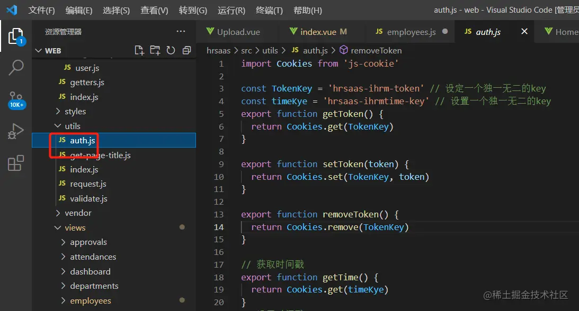Open the 终端(T) menu
Image resolution: width=579 pixels, height=311 pixels.
[x=269, y=11]
